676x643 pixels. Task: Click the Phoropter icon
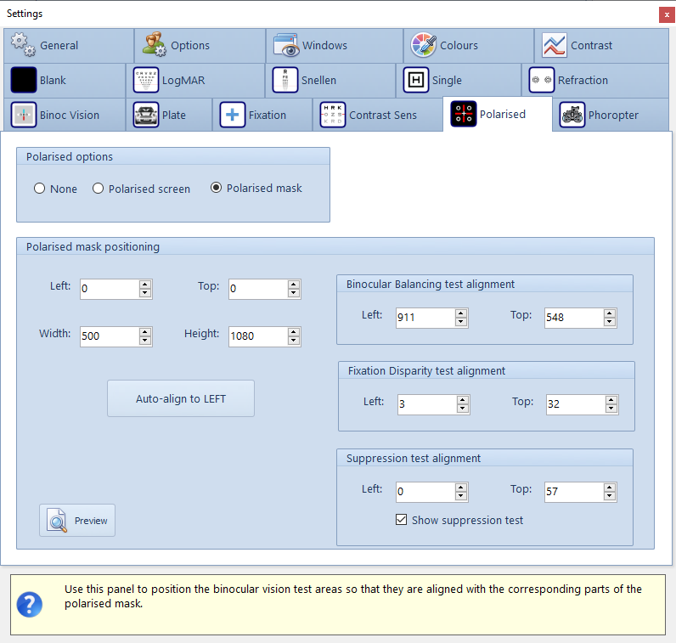[572, 115]
